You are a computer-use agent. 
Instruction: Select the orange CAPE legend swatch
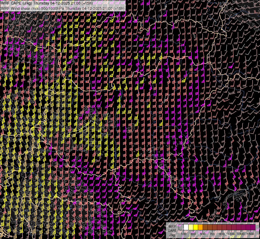tap(200, 227)
